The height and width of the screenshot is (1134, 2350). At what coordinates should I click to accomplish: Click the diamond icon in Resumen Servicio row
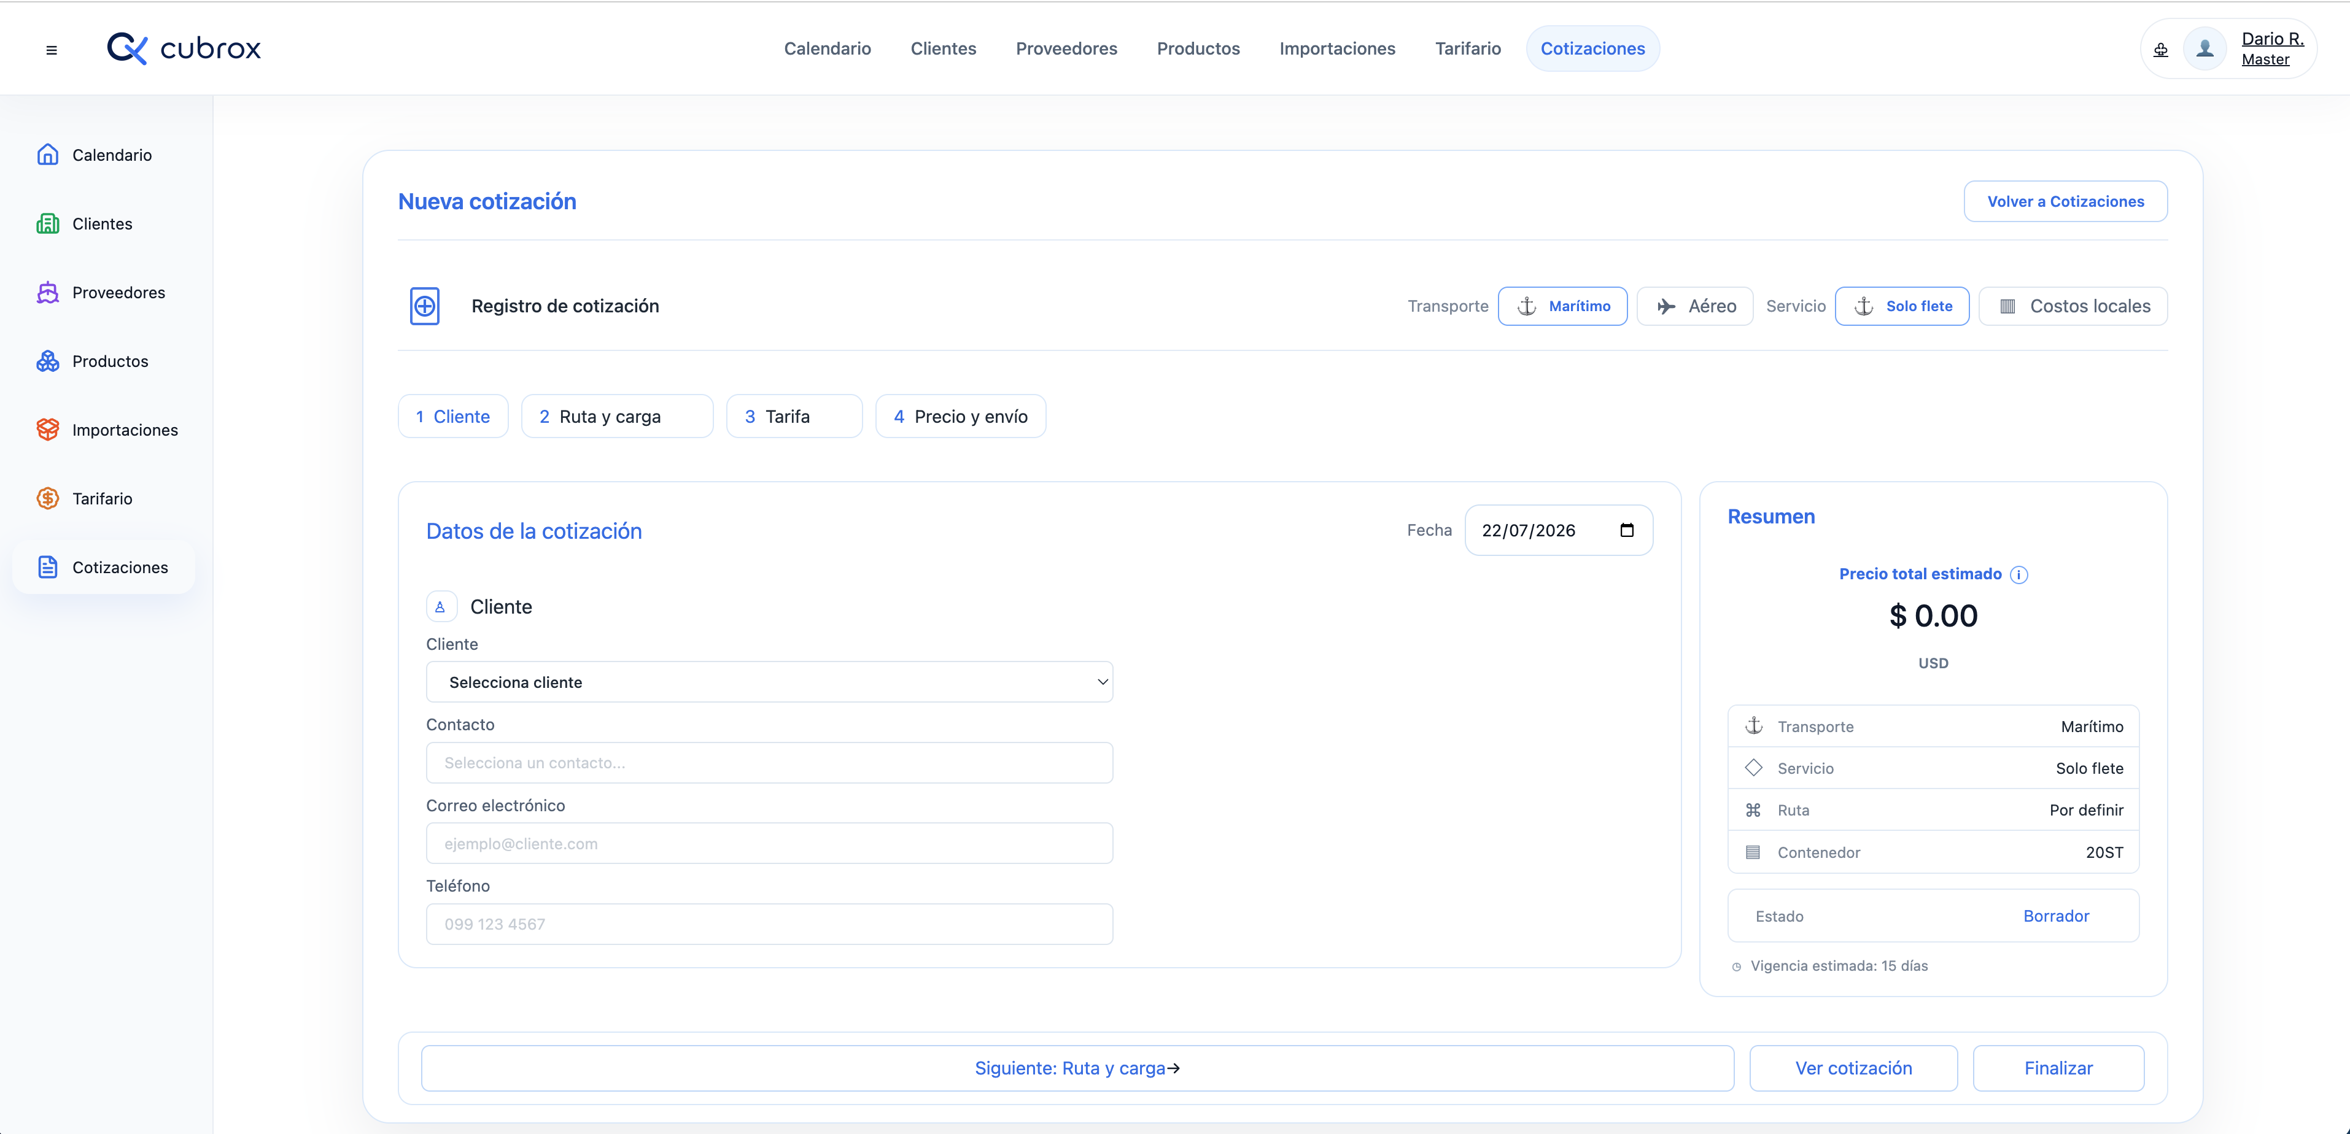coord(1753,768)
